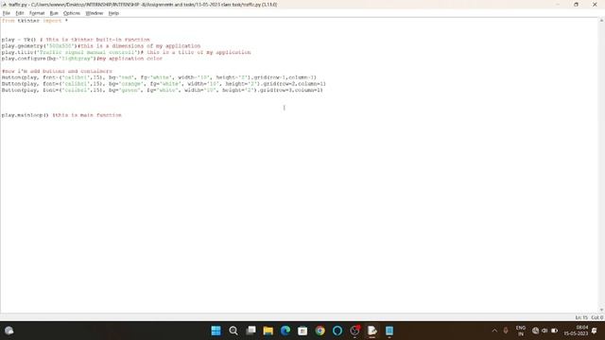Switch the ENG IN input language
Image resolution: width=605 pixels, height=340 pixels.
tap(521, 331)
